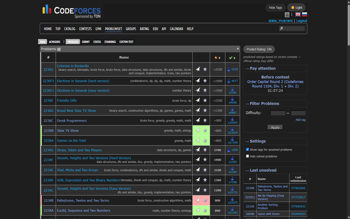Switch to the STANDINGS tab
This screenshot has width=350, height=219.
coord(110,42)
